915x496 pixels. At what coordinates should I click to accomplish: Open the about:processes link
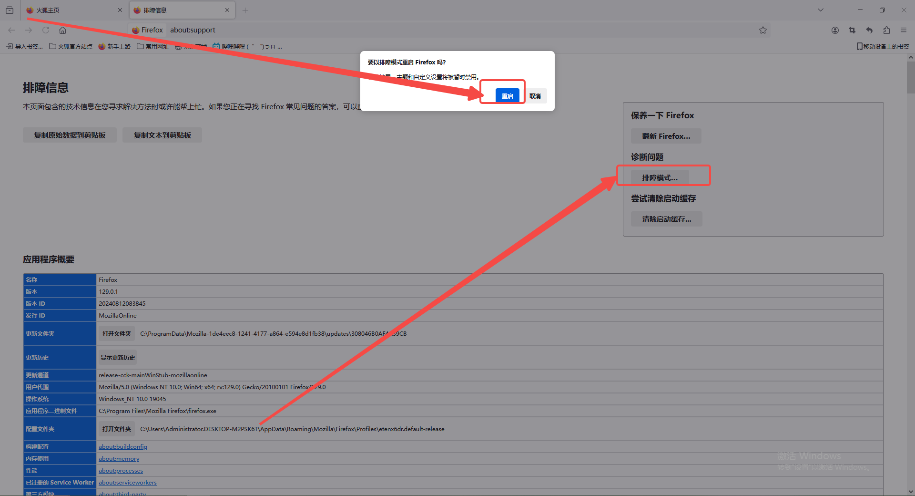coord(121,470)
